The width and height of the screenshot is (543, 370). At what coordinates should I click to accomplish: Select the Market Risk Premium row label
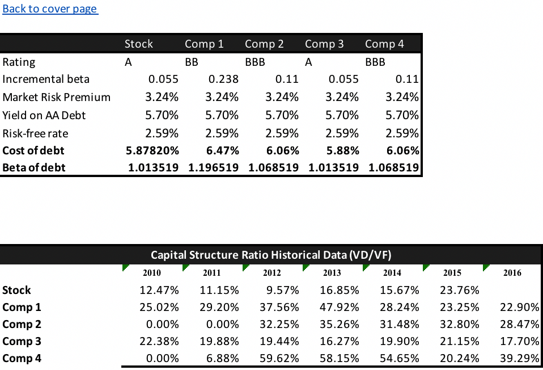pyautogui.click(x=57, y=97)
